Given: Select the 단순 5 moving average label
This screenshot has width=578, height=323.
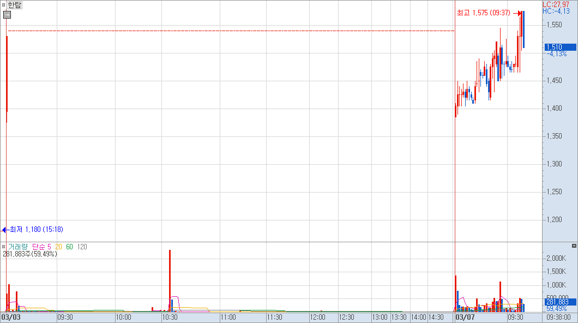Looking at the screenshot, I should point(41,247).
